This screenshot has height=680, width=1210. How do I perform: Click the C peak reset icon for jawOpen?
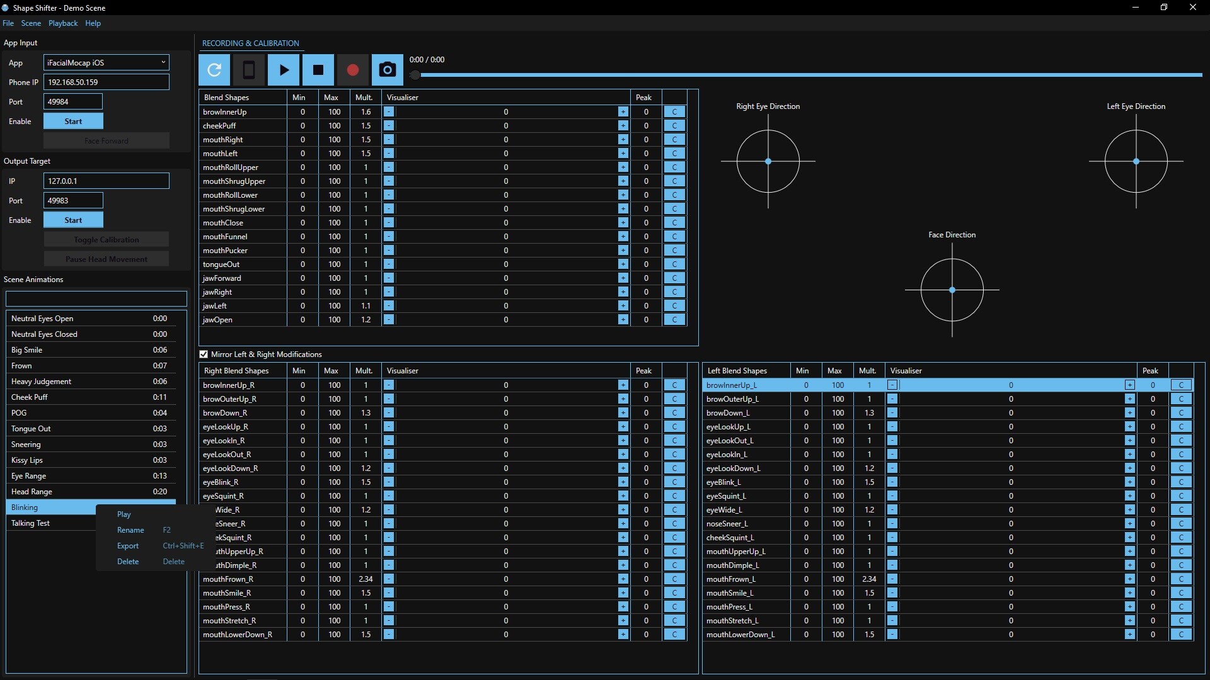pos(675,319)
